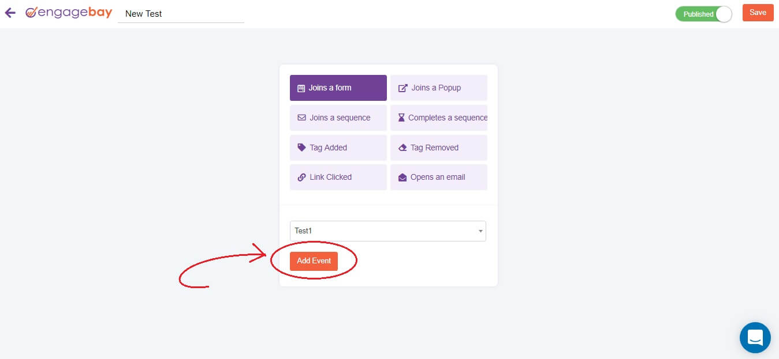Click the email icon for Opens an email
Viewport: 779px width, 359px height.
pos(402,177)
